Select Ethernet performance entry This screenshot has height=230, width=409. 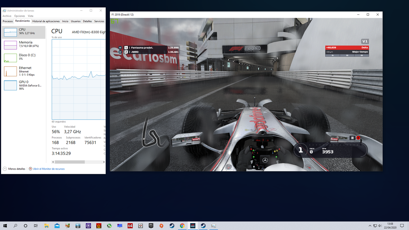coord(24,71)
